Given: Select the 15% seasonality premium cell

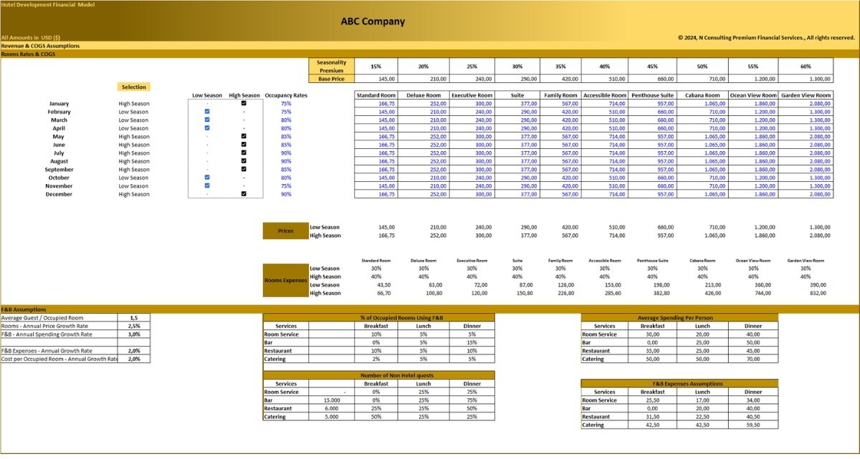Looking at the screenshot, I should click(x=376, y=67).
